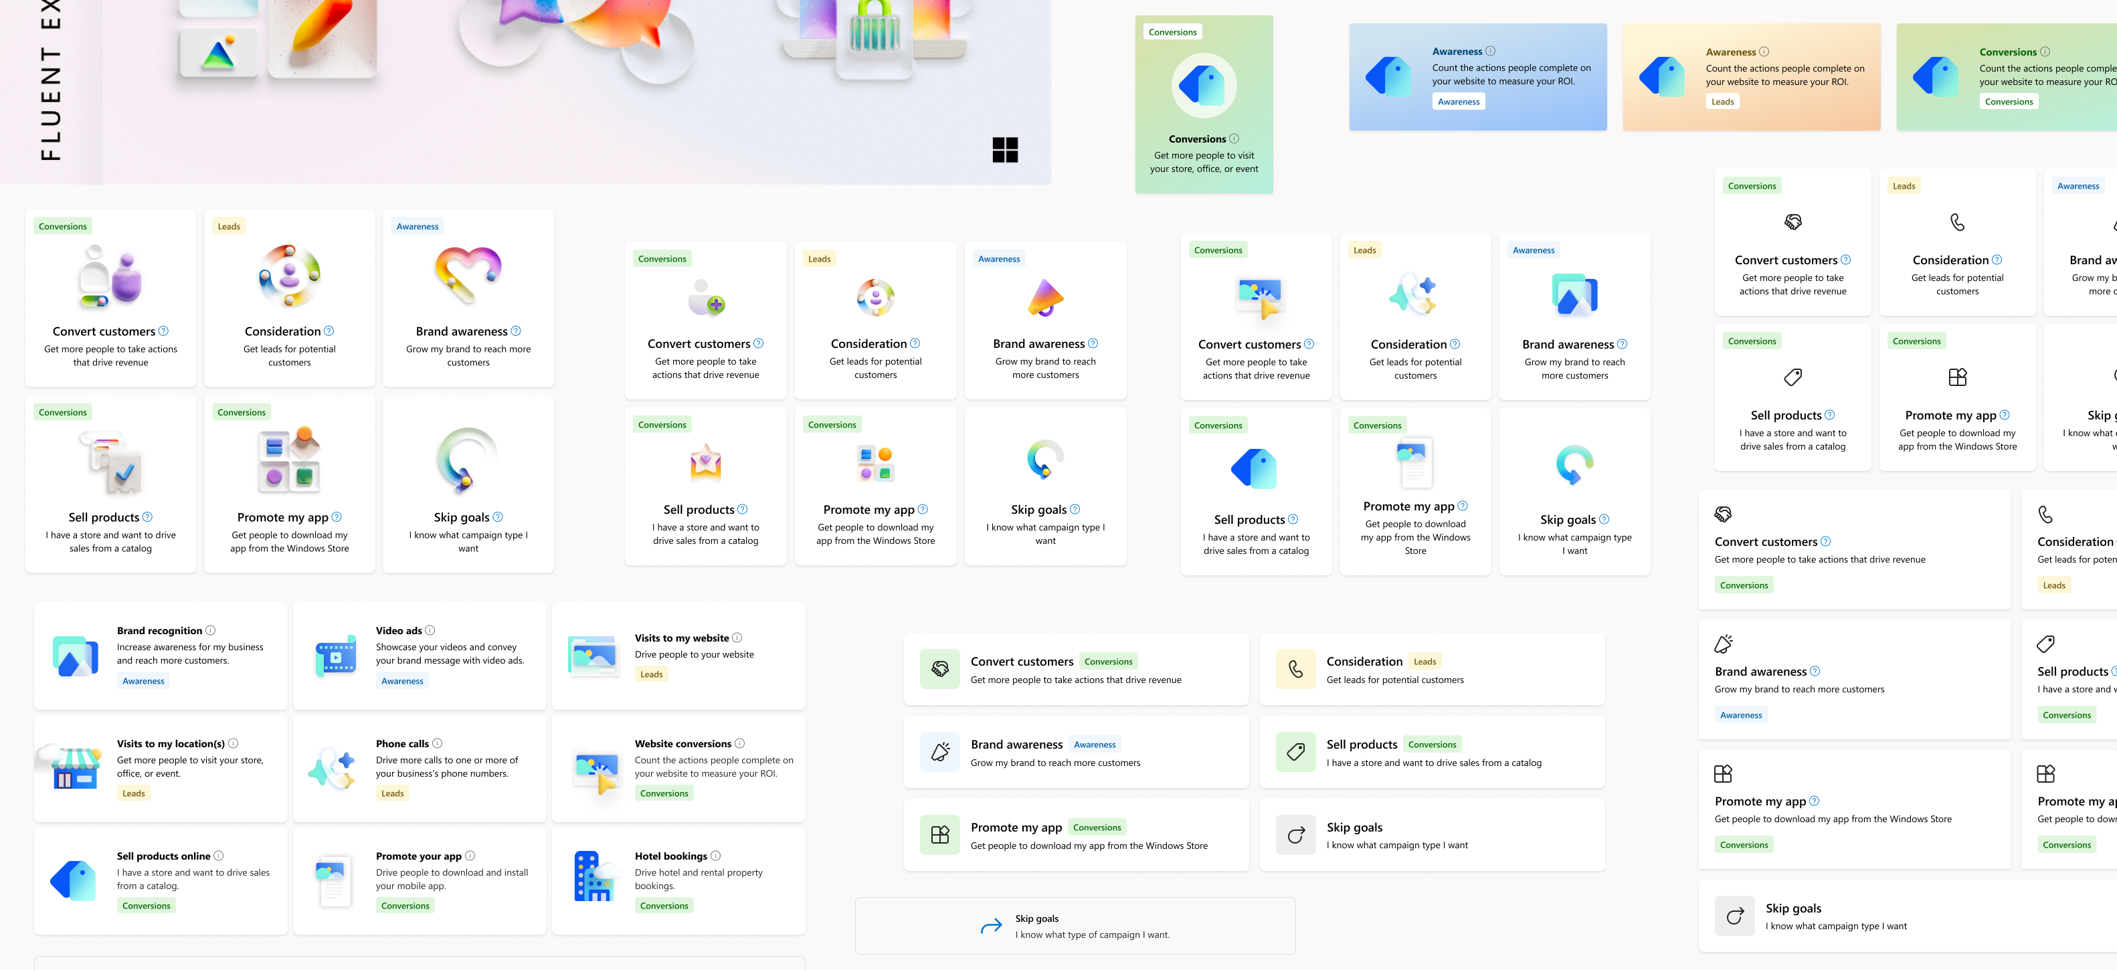Click the Conversions tag under Promote your app

[405, 906]
